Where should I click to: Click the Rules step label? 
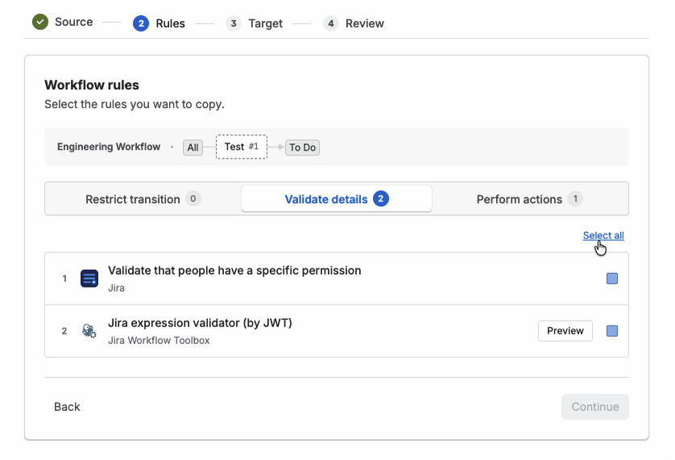point(171,23)
